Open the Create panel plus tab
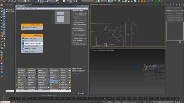This screenshot has width=184, height=103. coord(167,5)
